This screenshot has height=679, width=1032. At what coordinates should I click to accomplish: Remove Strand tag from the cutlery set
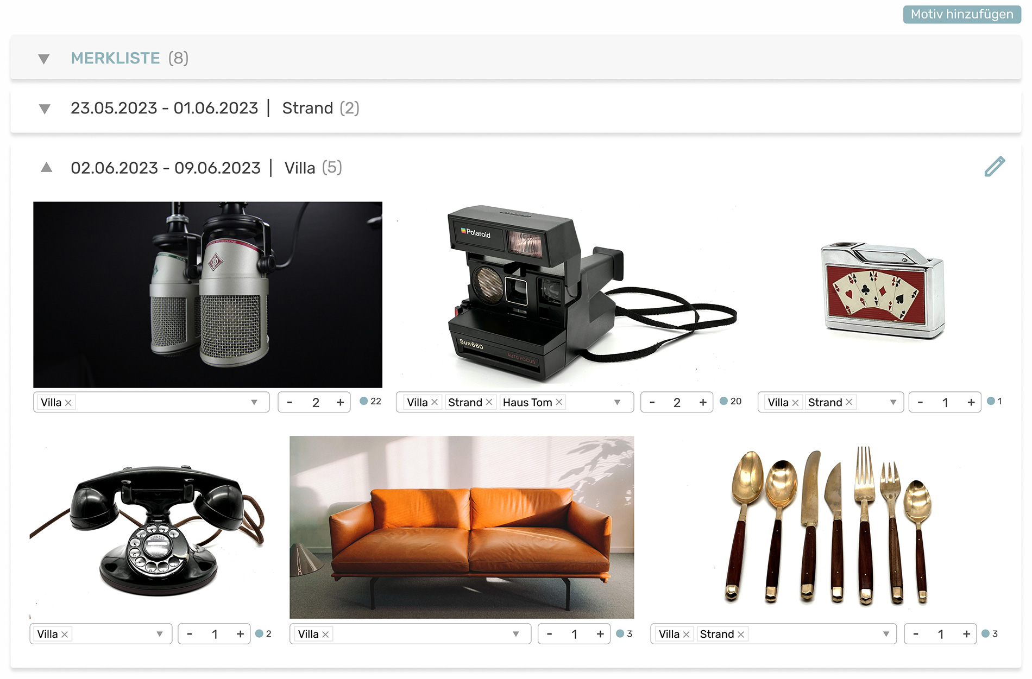tap(741, 634)
